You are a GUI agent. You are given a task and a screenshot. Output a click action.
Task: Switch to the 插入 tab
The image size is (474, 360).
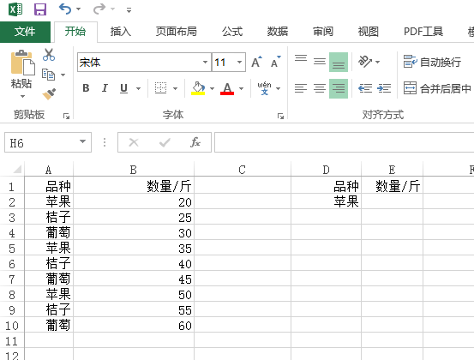pos(120,32)
